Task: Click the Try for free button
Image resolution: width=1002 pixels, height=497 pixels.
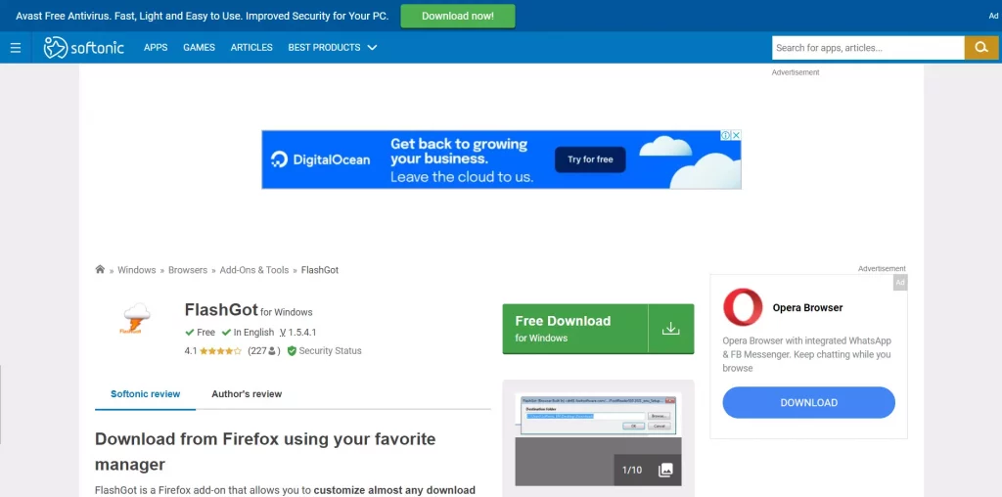Action: [590, 159]
